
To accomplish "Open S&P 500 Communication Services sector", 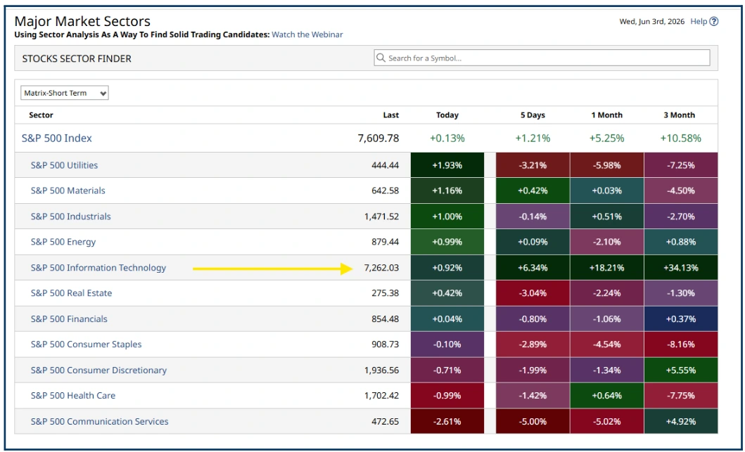I will coord(99,422).
